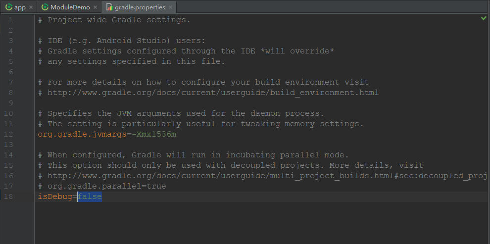Image resolution: width=490 pixels, height=244 pixels.
Task: Click the build_environment.html URL comment
Action: (x=213, y=93)
